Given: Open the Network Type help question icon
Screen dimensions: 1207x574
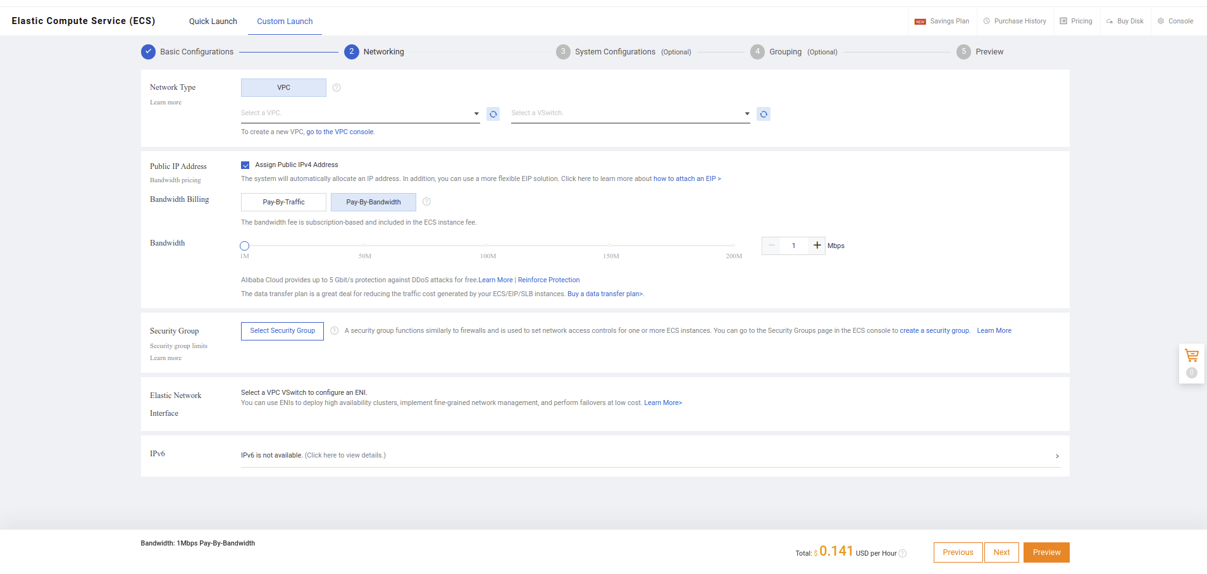Looking at the screenshot, I should (x=337, y=88).
